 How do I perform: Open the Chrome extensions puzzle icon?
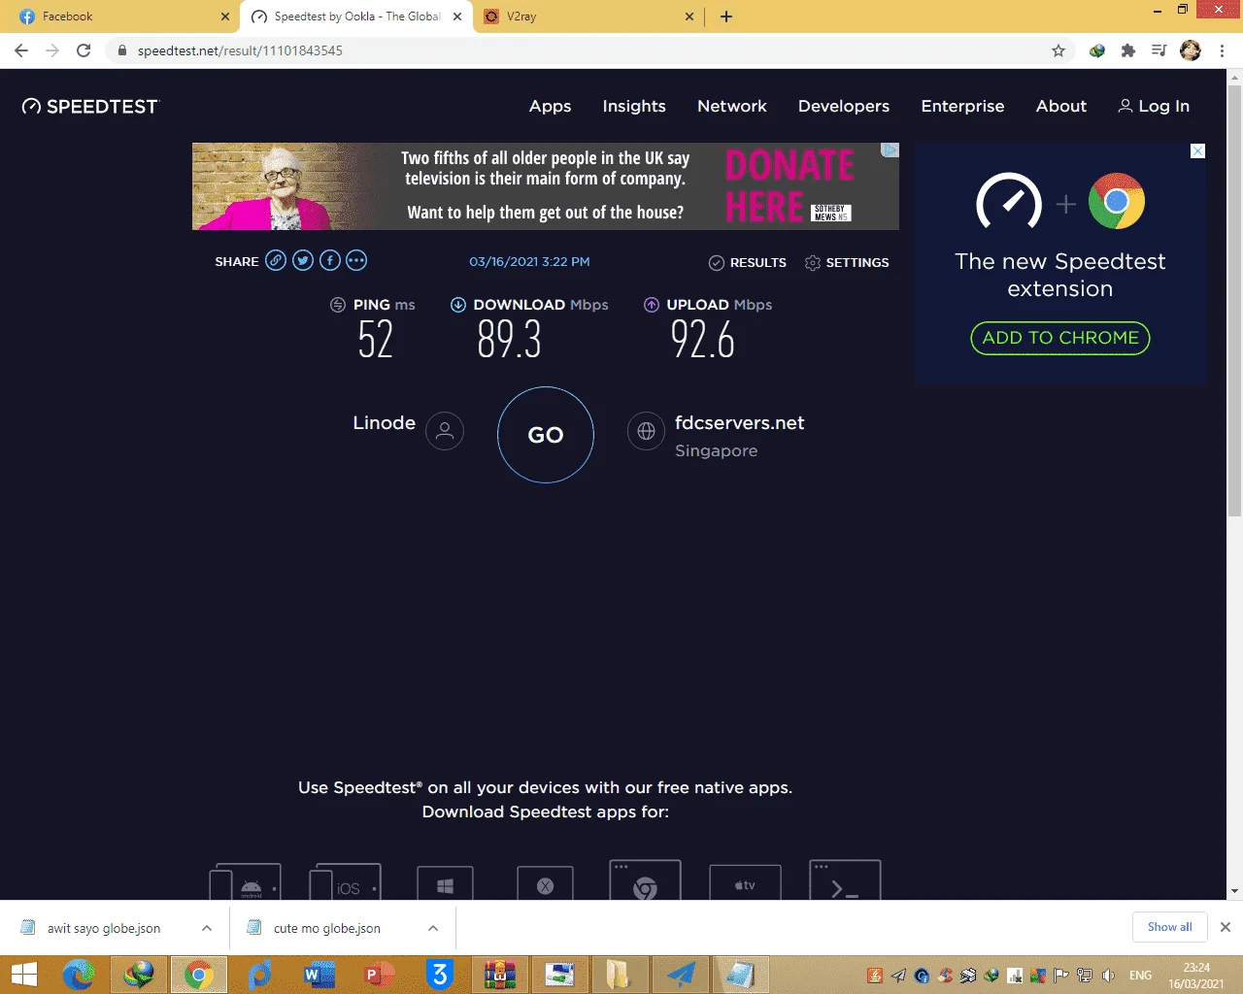(1127, 50)
